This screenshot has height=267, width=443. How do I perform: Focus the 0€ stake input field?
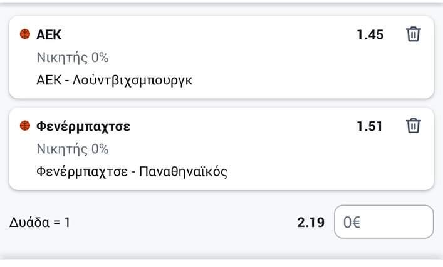coord(383,222)
